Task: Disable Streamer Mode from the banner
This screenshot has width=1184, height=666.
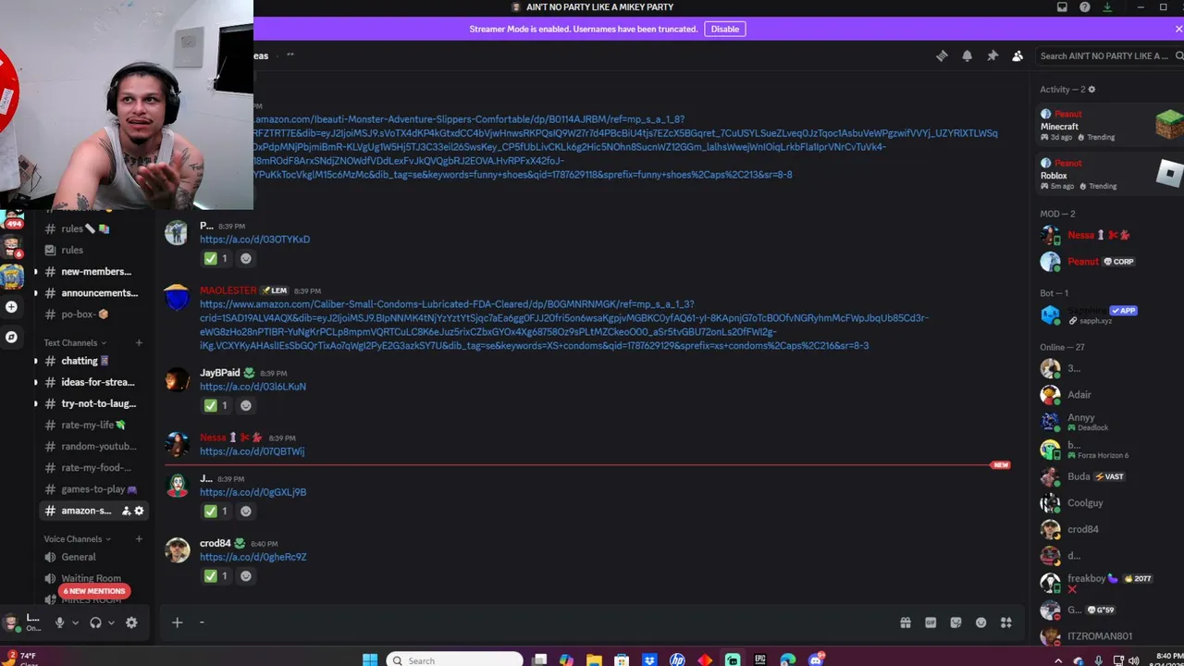Action: [x=725, y=29]
